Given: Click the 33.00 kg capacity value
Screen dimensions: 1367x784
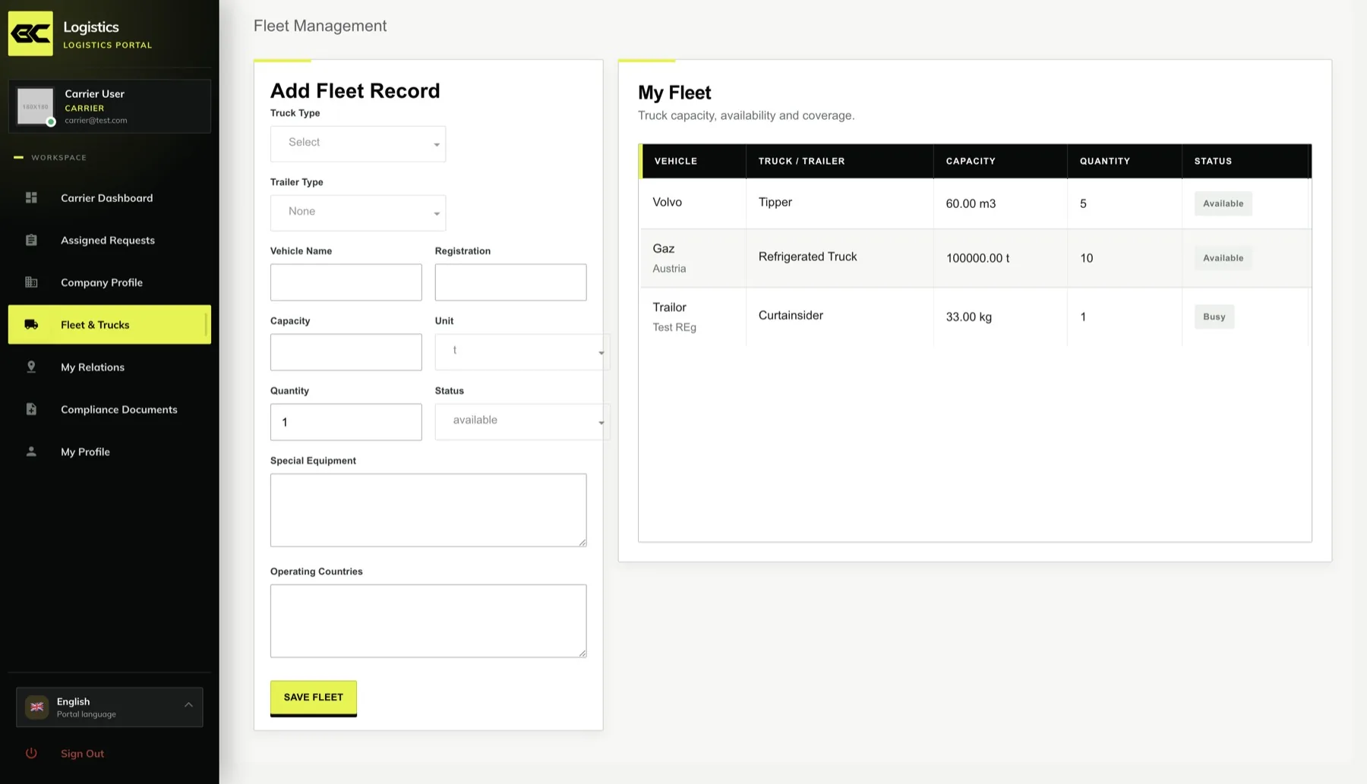Looking at the screenshot, I should coord(968,317).
